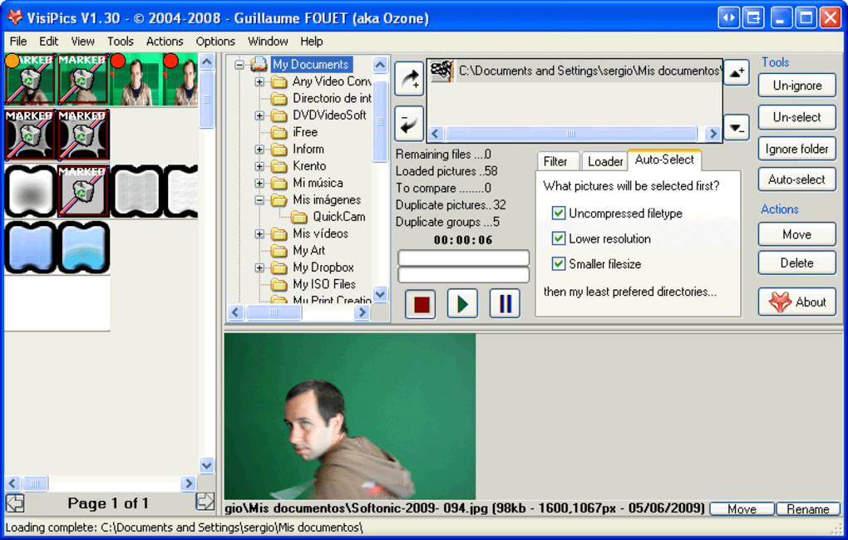This screenshot has width=848, height=540.
Task: Expand the My Dropbox folder node
Action: click(x=259, y=268)
